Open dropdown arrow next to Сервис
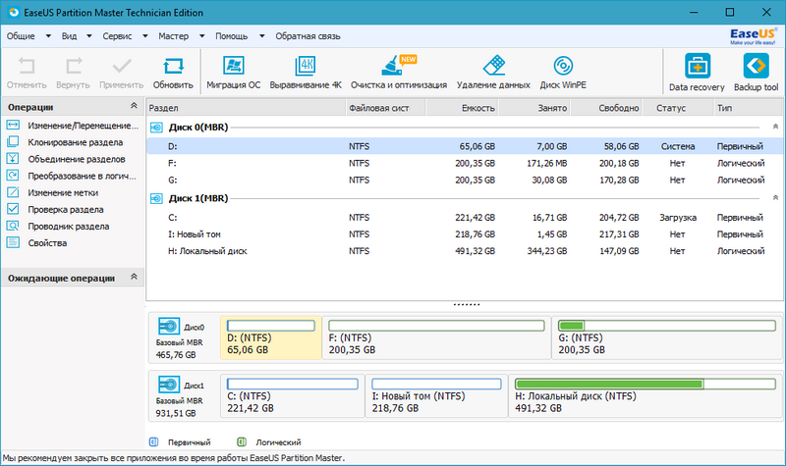Image resolution: width=786 pixels, height=466 pixels. (x=144, y=36)
